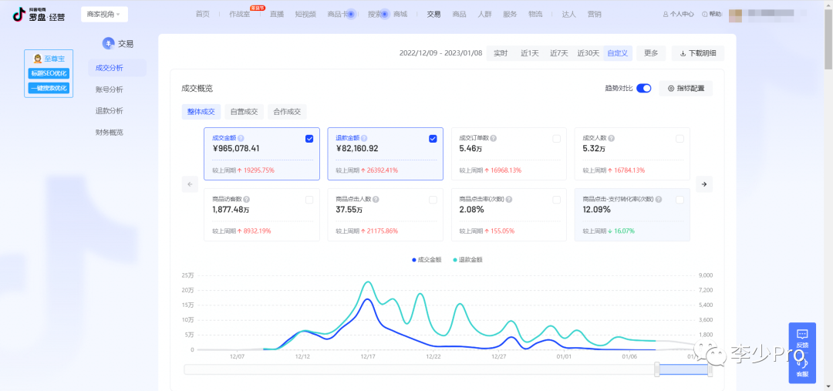Select 近7天 time range
Screen dimensions: 833x391
click(559, 53)
